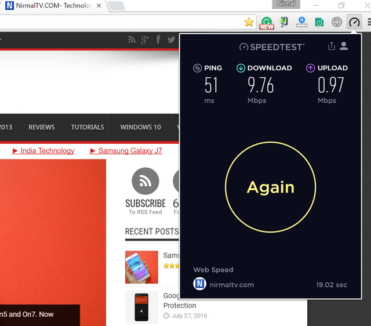
Task: Open the Speedtest extension gauge icon
Action: tap(354, 22)
